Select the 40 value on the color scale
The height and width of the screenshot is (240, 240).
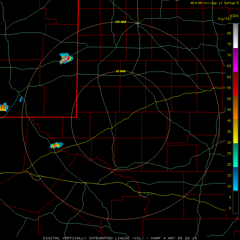click(229, 121)
